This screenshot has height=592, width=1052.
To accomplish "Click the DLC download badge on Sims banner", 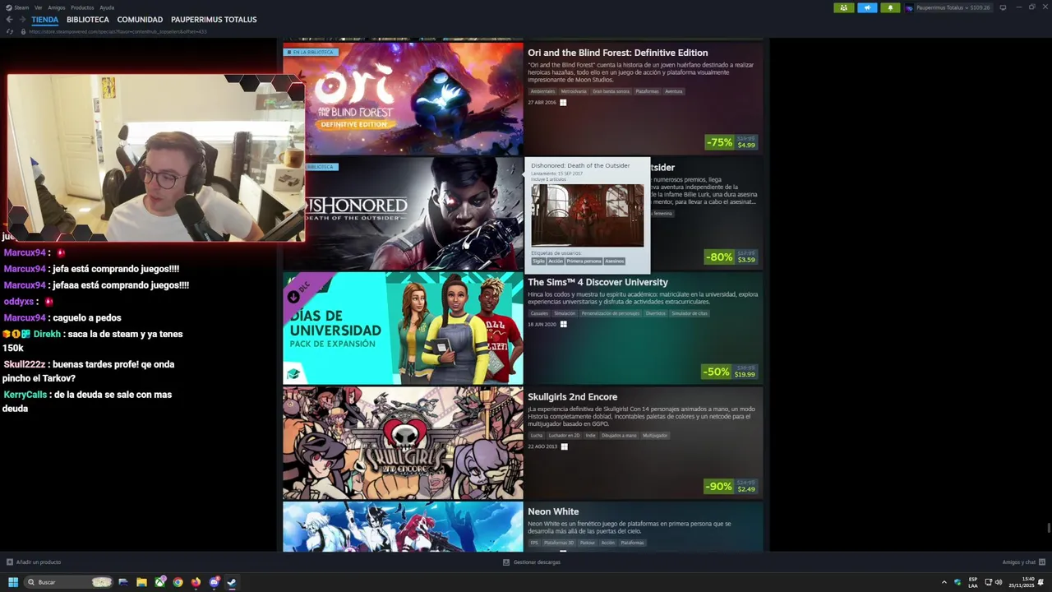I will tap(293, 297).
